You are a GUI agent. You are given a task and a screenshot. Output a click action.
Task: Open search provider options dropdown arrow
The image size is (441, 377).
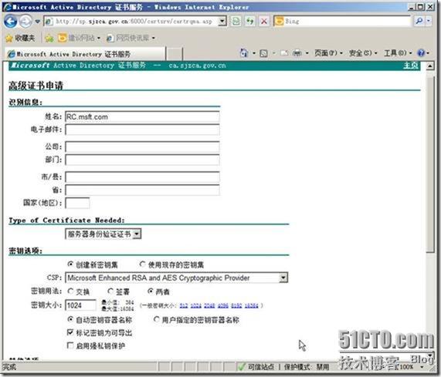tap(429, 21)
